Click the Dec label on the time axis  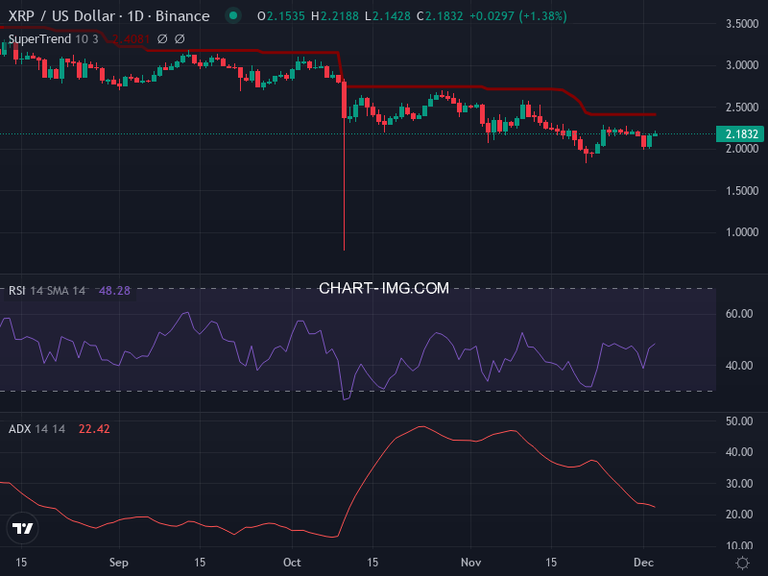[644, 563]
